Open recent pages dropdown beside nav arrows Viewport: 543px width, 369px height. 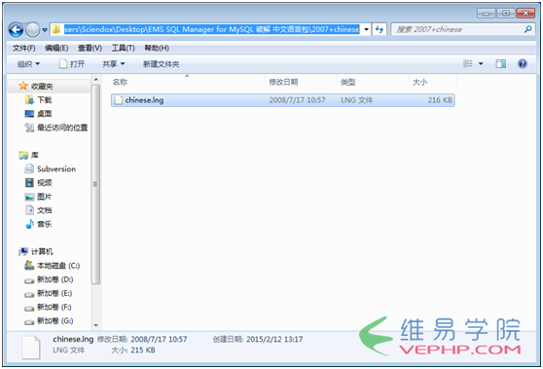[45, 30]
